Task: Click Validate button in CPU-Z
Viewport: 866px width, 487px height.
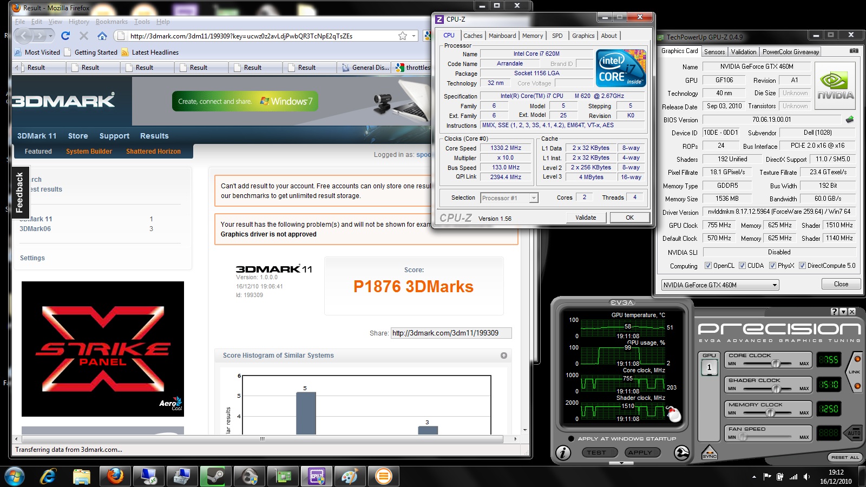Action: (586, 218)
